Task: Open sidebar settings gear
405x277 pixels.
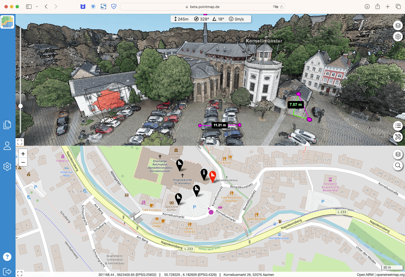Action: 7,167
